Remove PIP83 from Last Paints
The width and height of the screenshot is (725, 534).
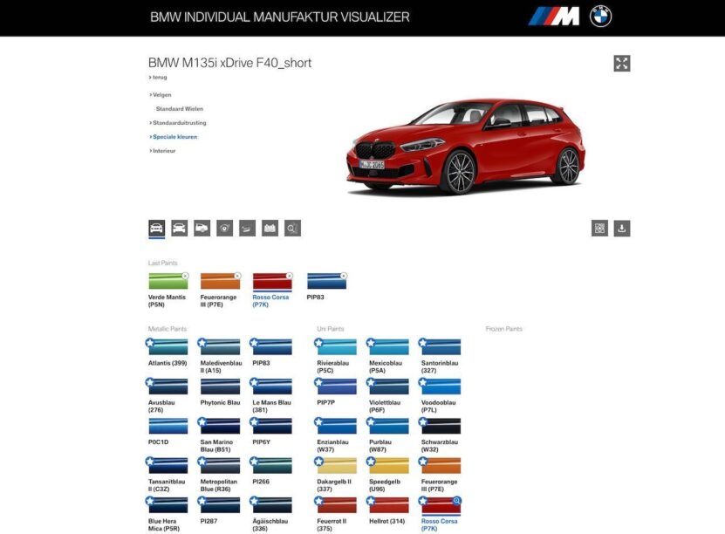click(344, 276)
